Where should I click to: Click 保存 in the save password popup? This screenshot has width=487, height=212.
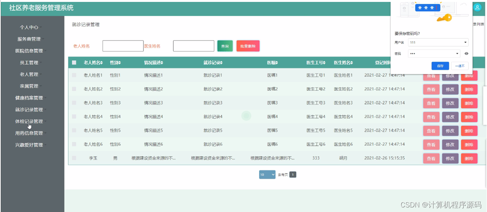coord(440,66)
